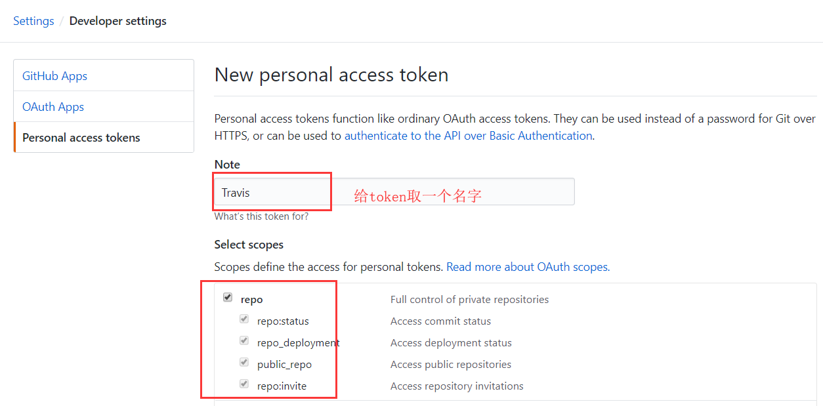823x406 pixels.
Task: Click the repo:status label text
Action: [x=283, y=321]
